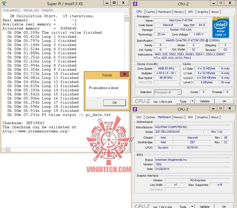
Task: Click Validate button in lower CPU-Z window
Action: tap(204, 206)
